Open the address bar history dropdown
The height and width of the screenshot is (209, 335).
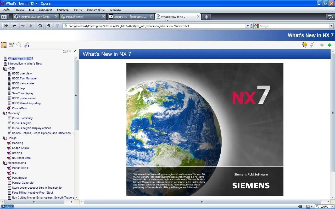click(x=248, y=26)
